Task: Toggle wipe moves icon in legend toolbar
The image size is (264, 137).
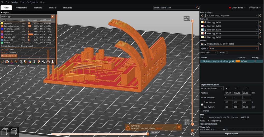Action: click(7, 62)
